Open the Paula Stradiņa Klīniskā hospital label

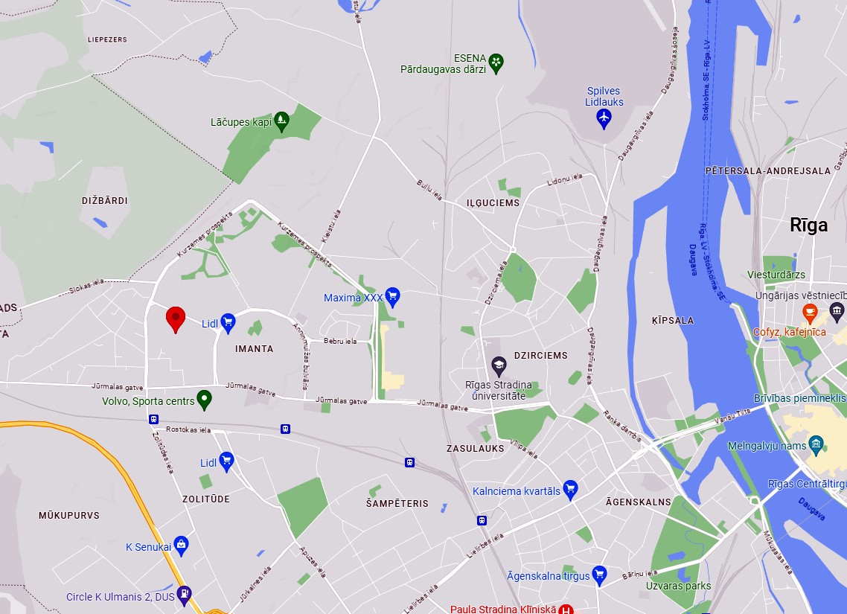click(503, 609)
